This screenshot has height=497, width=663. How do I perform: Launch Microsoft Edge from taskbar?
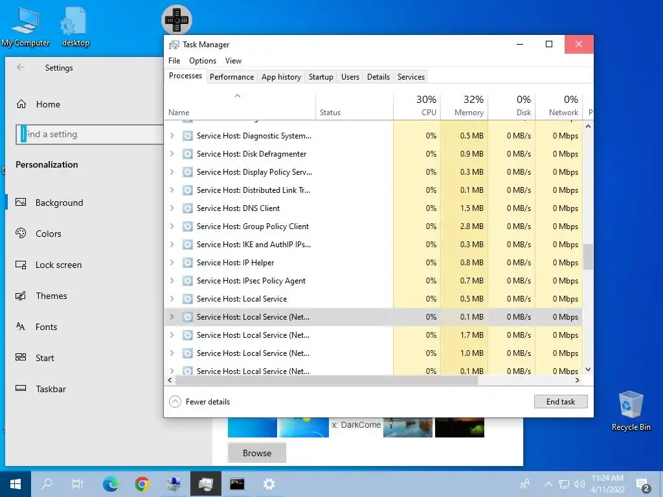tap(110, 484)
